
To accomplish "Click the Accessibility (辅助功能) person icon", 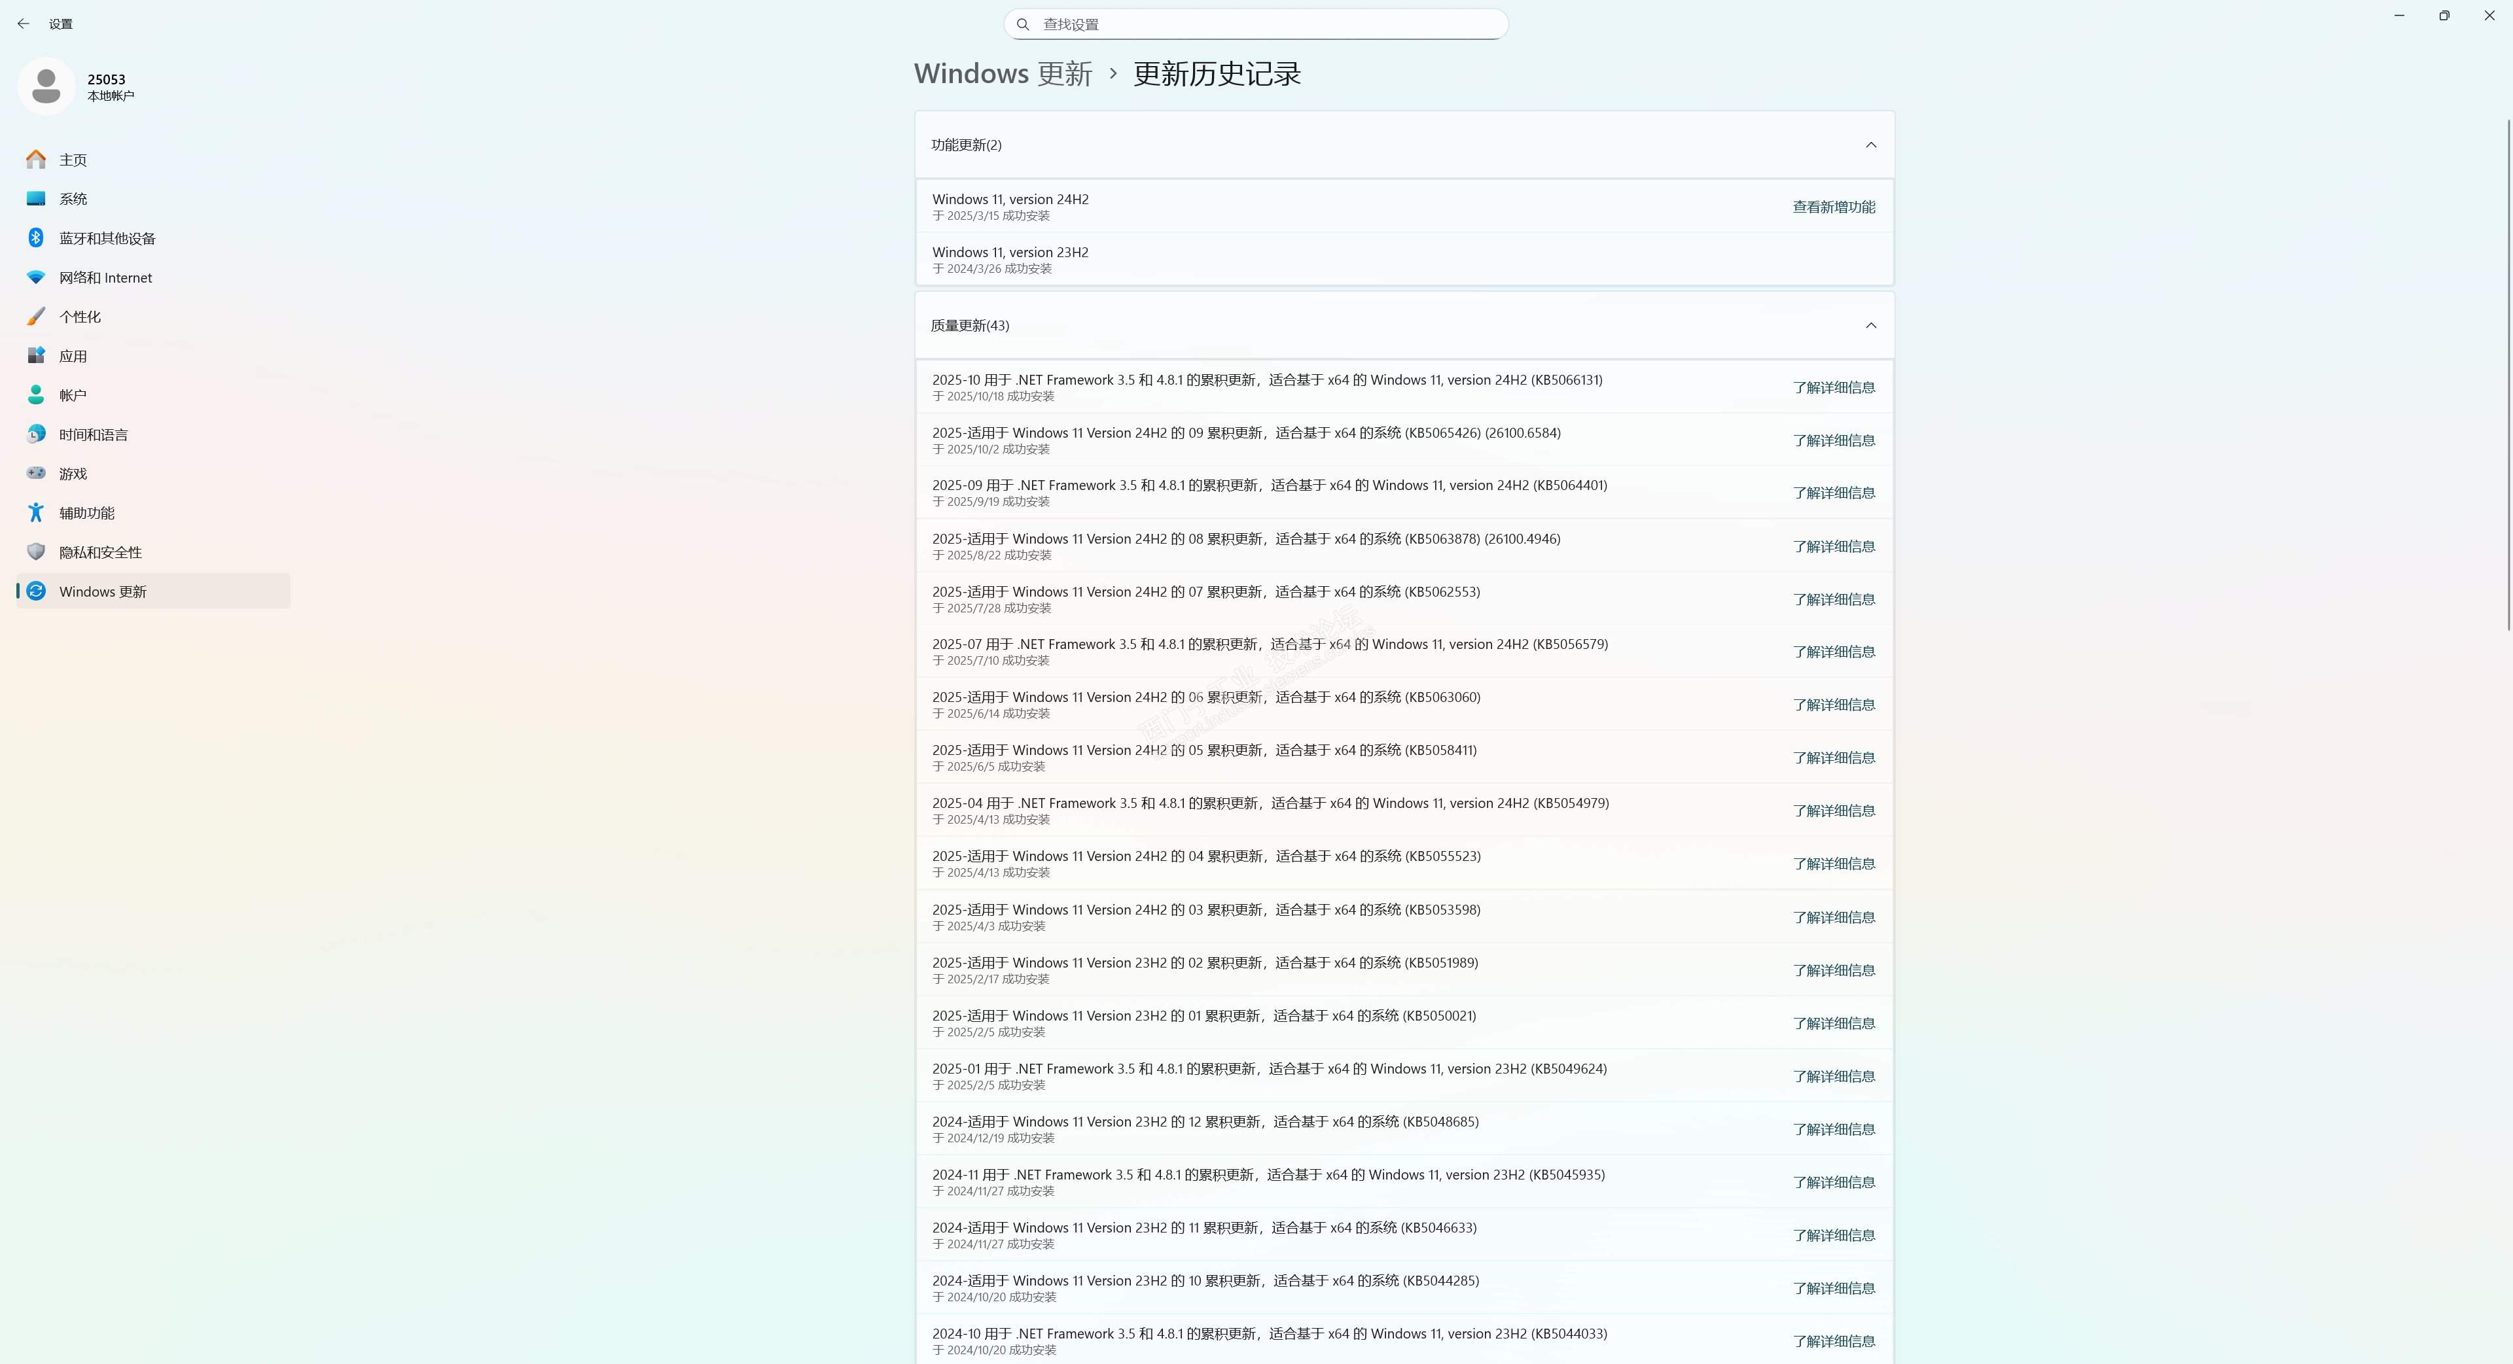I will point(36,513).
